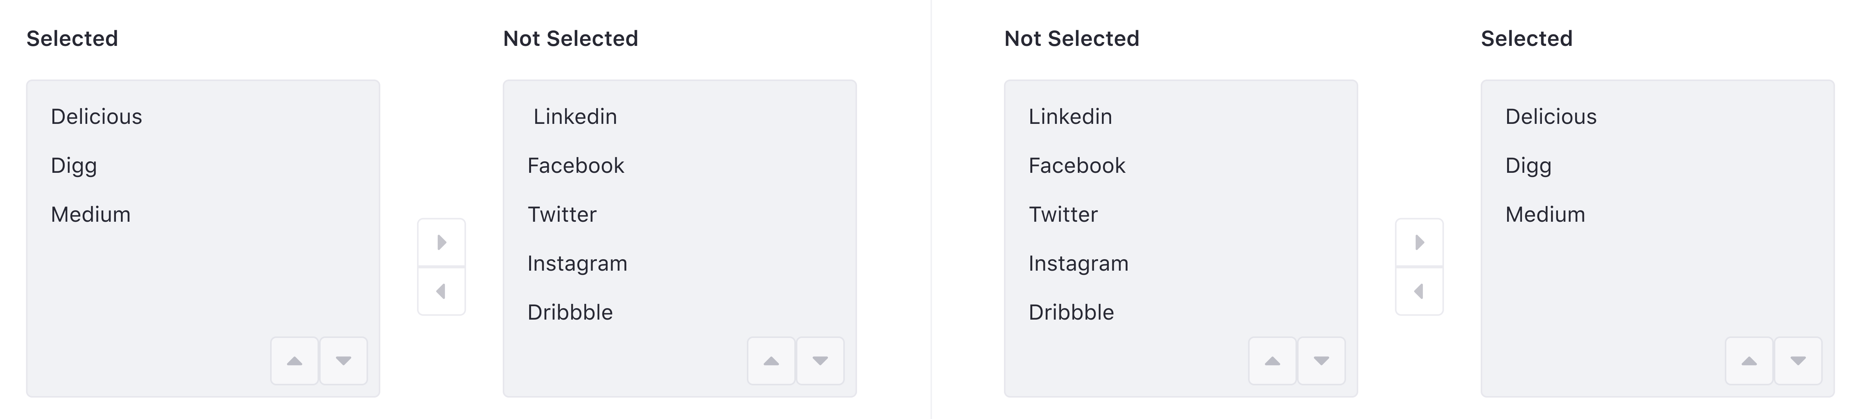
Task: Click move-right arrow in the left dual listbox
Action: pyautogui.click(x=442, y=242)
